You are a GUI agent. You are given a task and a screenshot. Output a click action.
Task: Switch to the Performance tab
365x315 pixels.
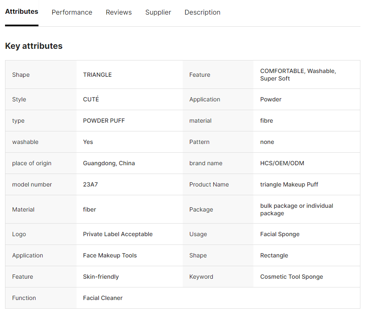coord(72,13)
